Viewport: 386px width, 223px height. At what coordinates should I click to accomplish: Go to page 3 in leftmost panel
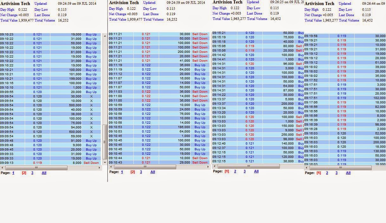tap(32, 173)
